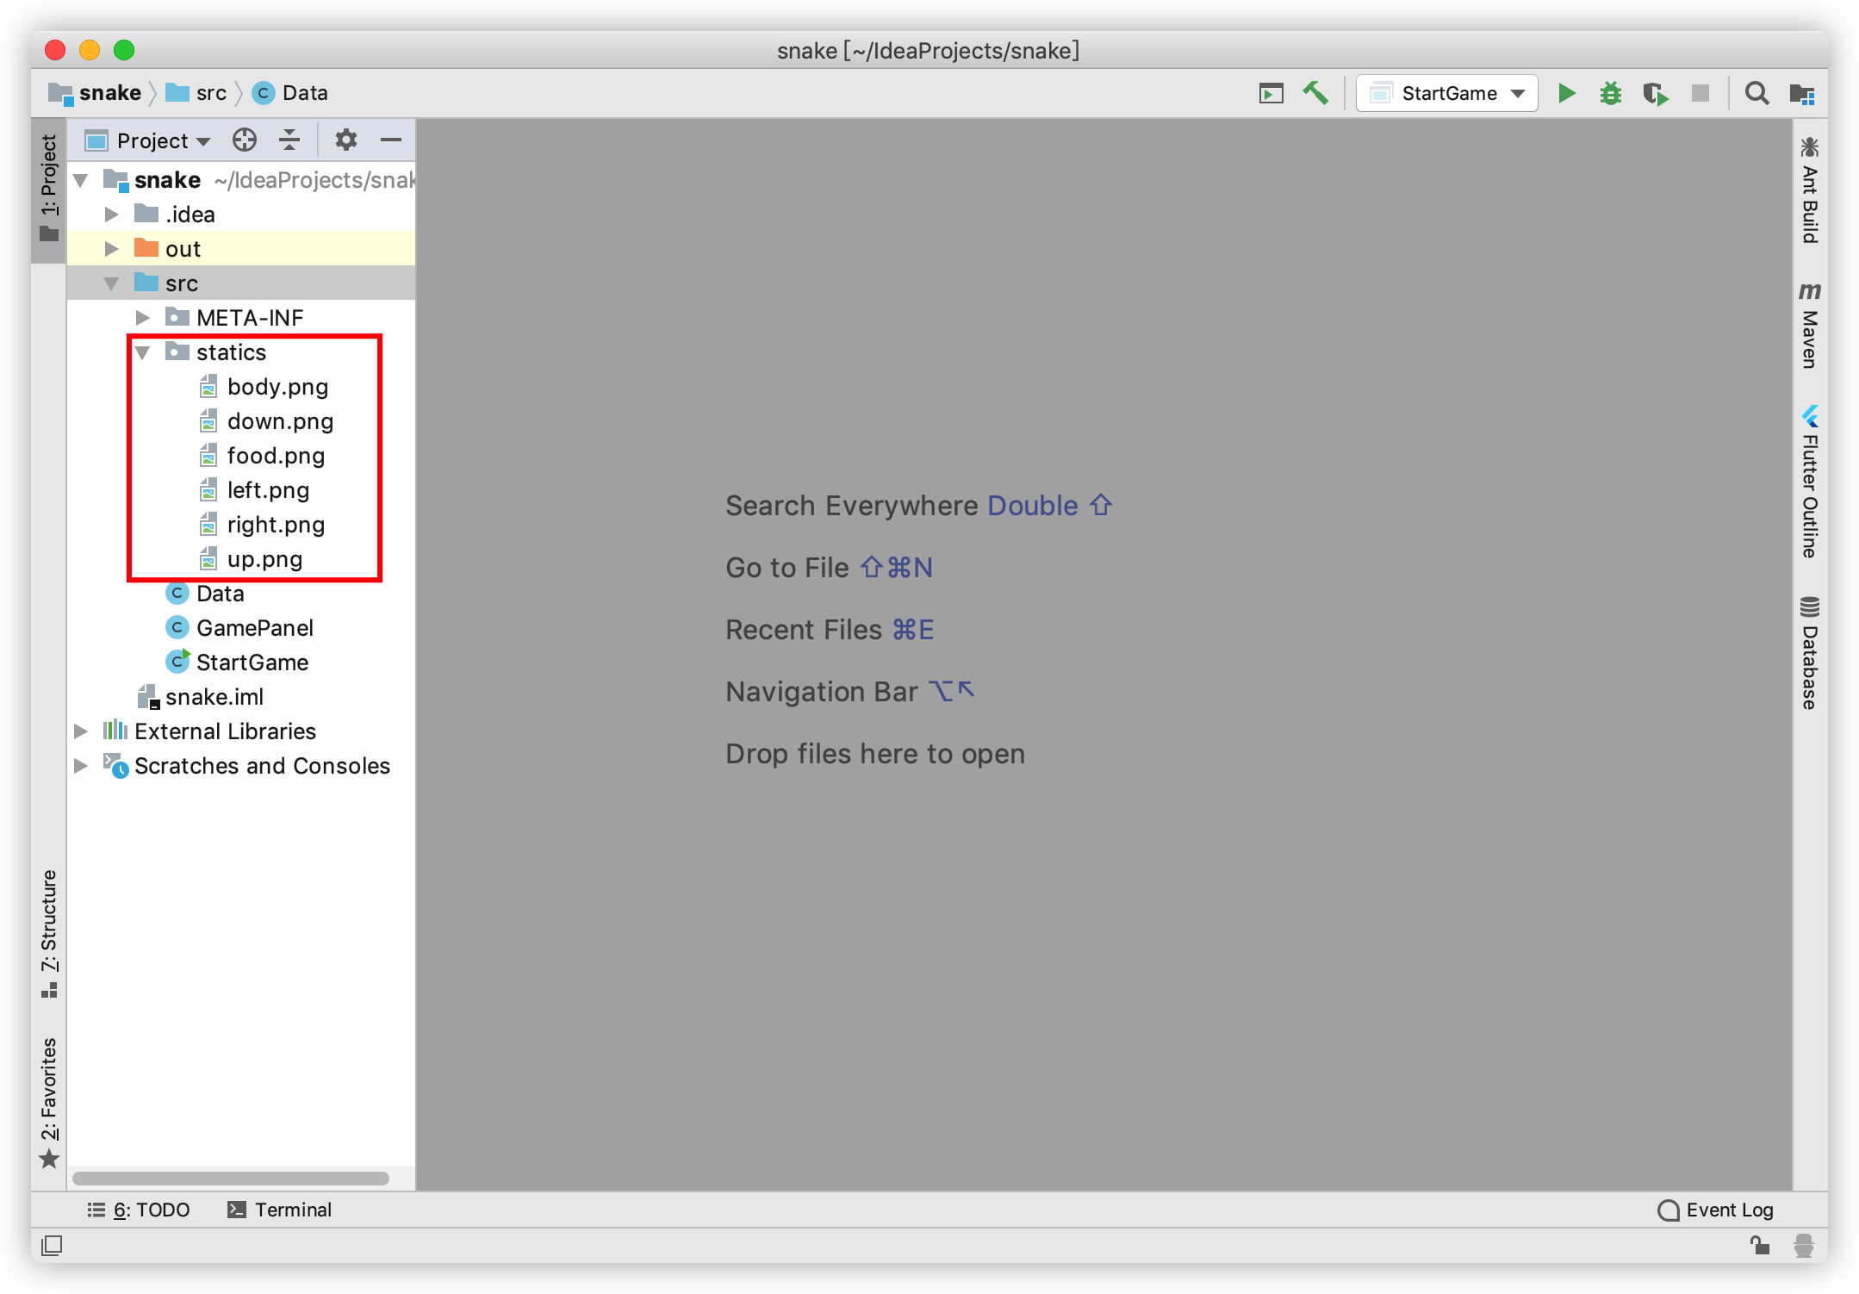Expand the External Libraries node

pyautogui.click(x=81, y=731)
